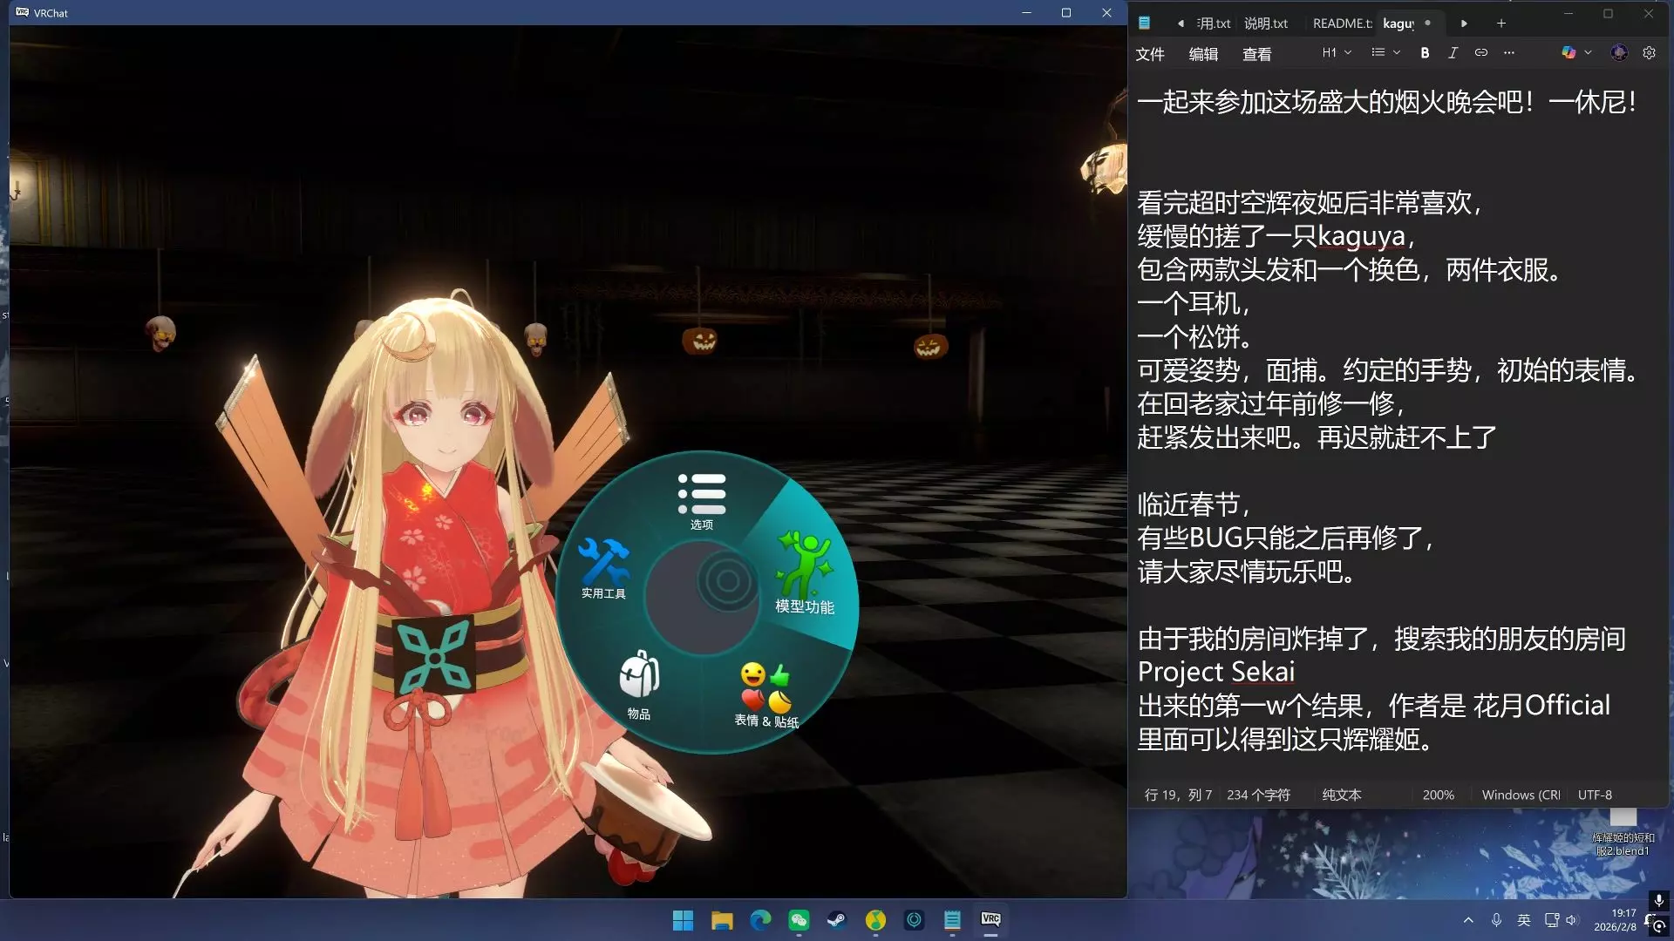Viewport: 1674px width, 941px height.
Task: Insert a link using Notepad toolbar
Action: point(1480,53)
